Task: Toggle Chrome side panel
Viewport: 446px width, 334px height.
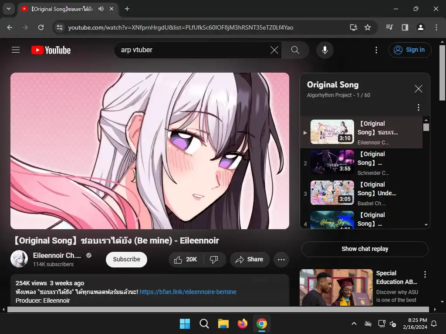Action: point(405,27)
